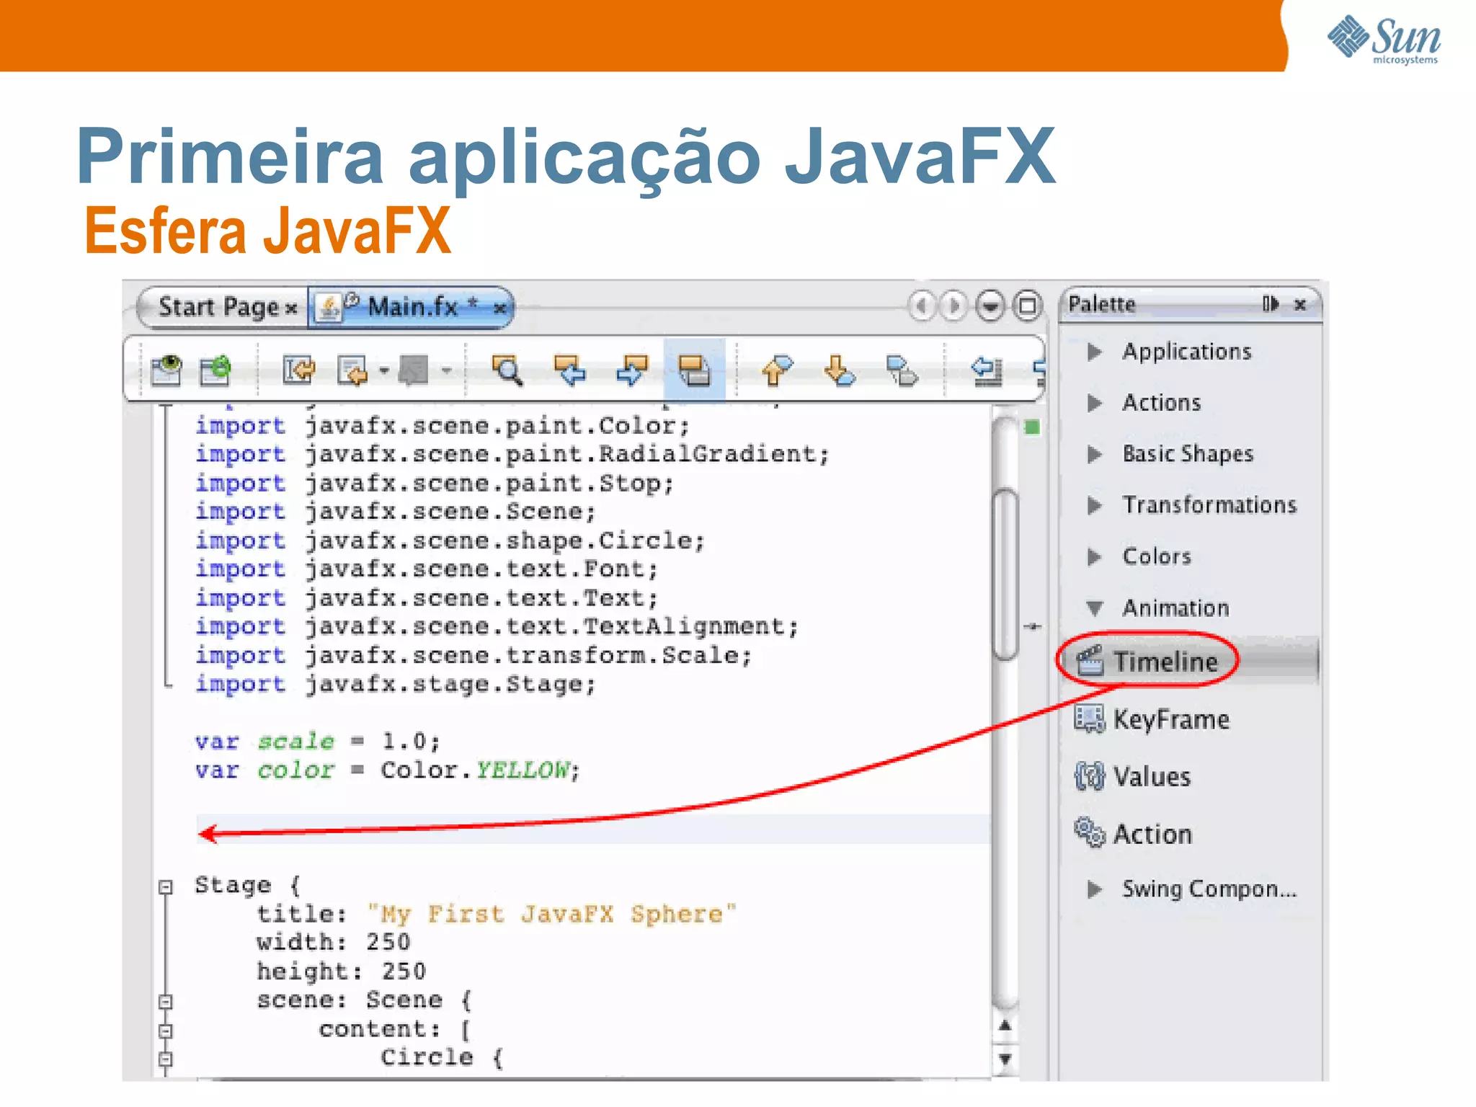Toggle Highlight Search toolbar button
The image size is (1476, 1107).
(x=694, y=370)
